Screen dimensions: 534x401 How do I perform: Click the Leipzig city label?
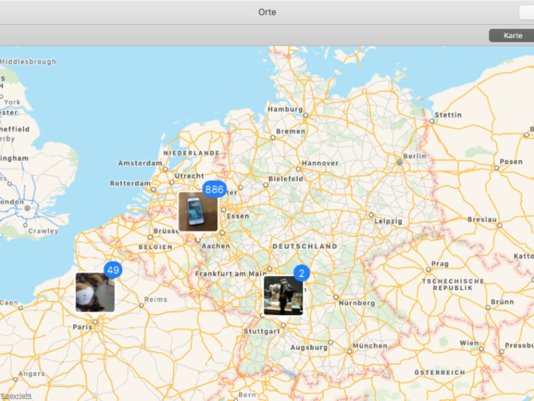388,221
